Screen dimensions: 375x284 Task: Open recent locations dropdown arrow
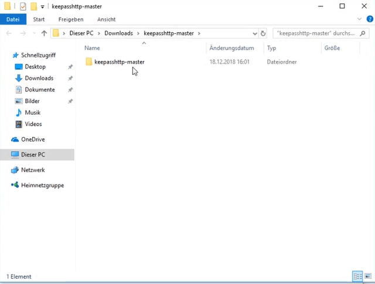pyautogui.click(x=34, y=33)
